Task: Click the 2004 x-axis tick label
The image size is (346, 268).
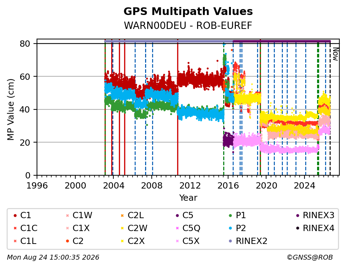Action: (x=114, y=186)
